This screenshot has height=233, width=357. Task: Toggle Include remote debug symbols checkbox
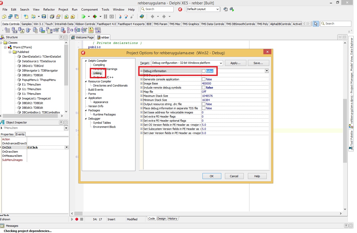tap(204, 88)
